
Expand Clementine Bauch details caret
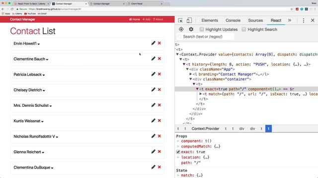(47, 59)
